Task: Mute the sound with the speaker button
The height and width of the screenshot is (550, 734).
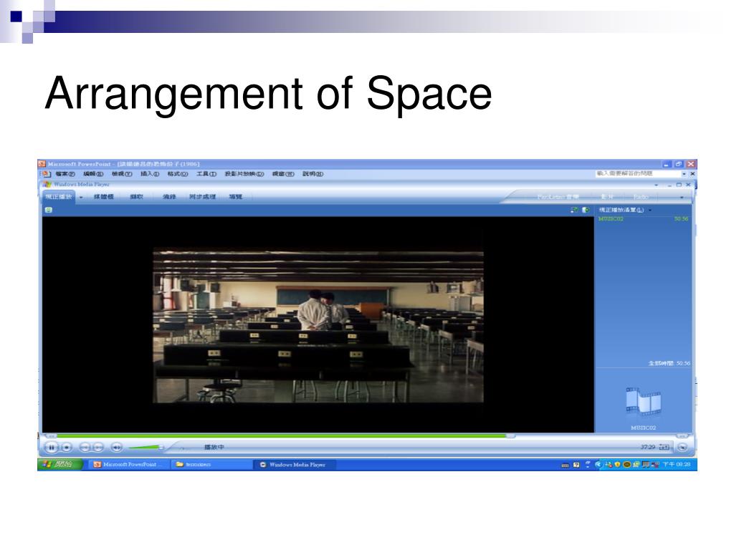Action: (x=116, y=448)
